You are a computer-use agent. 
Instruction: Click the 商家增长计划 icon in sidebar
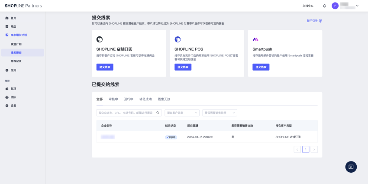click(7, 35)
